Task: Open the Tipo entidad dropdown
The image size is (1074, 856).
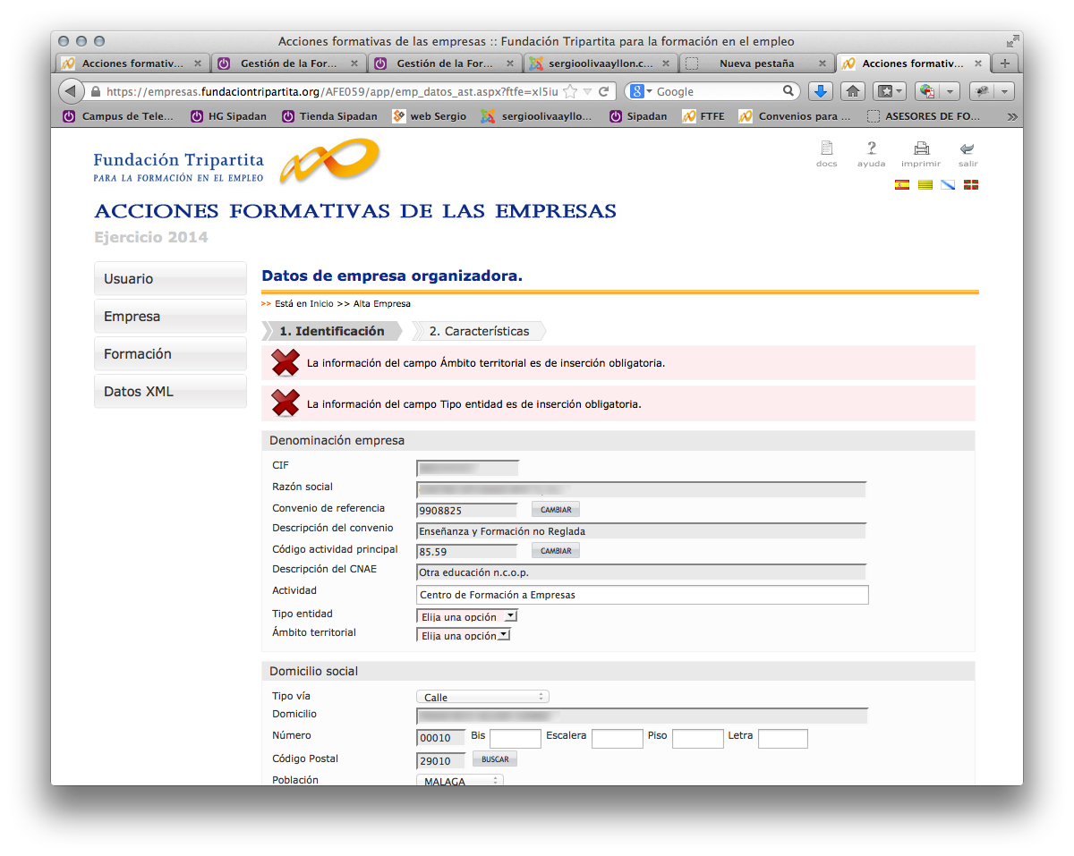Action: click(467, 616)
